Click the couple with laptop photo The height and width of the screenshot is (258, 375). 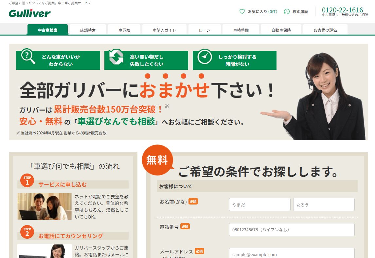coord(45,206)
